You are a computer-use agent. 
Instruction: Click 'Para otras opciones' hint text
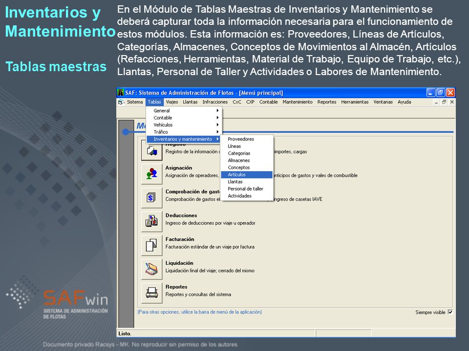[199, 312]
